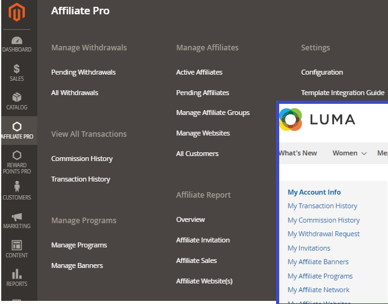Click the Magento logo icon
Image resolution: width=388 pixels, height=304 pixels.
tap(17, 12)
